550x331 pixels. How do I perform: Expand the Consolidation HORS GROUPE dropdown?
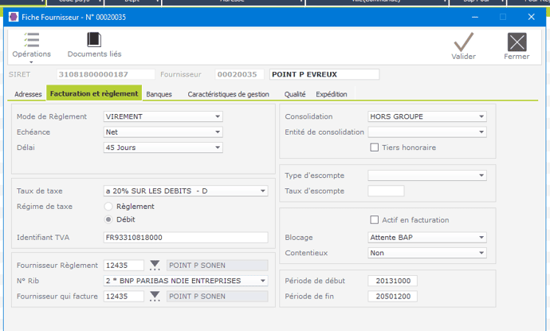pyautogui.click(x=481, y=116)
